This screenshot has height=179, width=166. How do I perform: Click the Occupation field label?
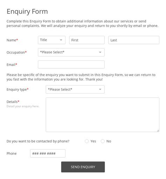(16, 52)
